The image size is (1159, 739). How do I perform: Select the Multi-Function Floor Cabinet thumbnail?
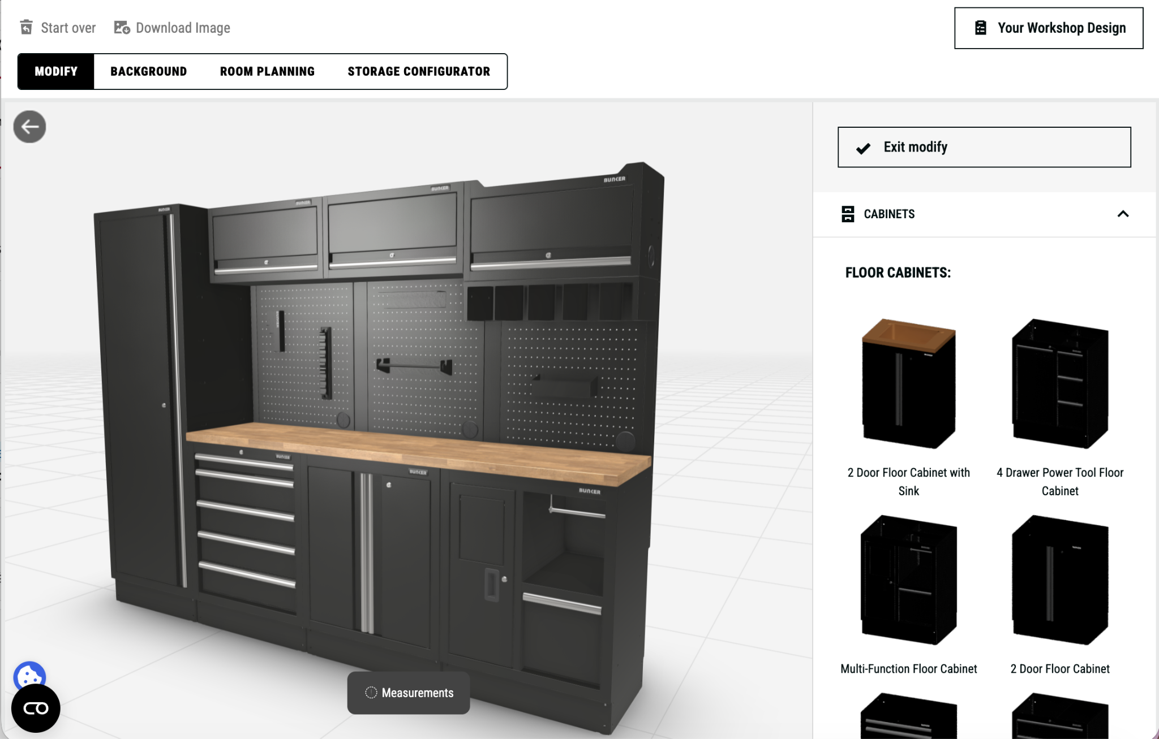tap(908, 580)
